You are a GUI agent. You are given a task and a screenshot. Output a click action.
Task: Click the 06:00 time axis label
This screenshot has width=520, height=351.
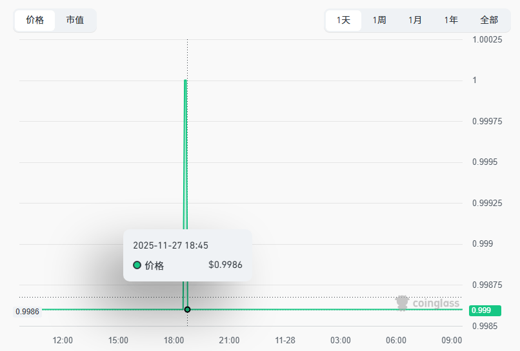click(396, 340)
